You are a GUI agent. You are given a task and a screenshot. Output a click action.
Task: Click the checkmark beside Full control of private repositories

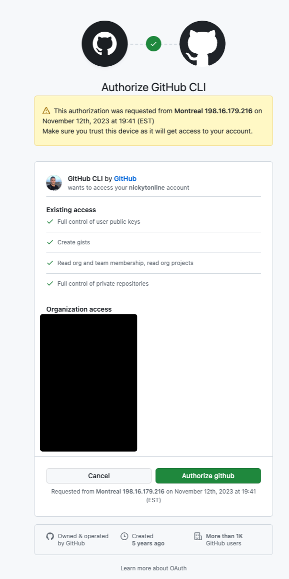pos(50,284)
